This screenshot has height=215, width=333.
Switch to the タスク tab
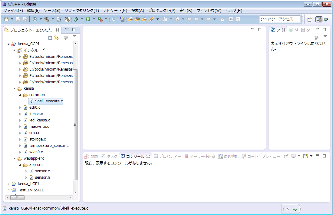109,156
